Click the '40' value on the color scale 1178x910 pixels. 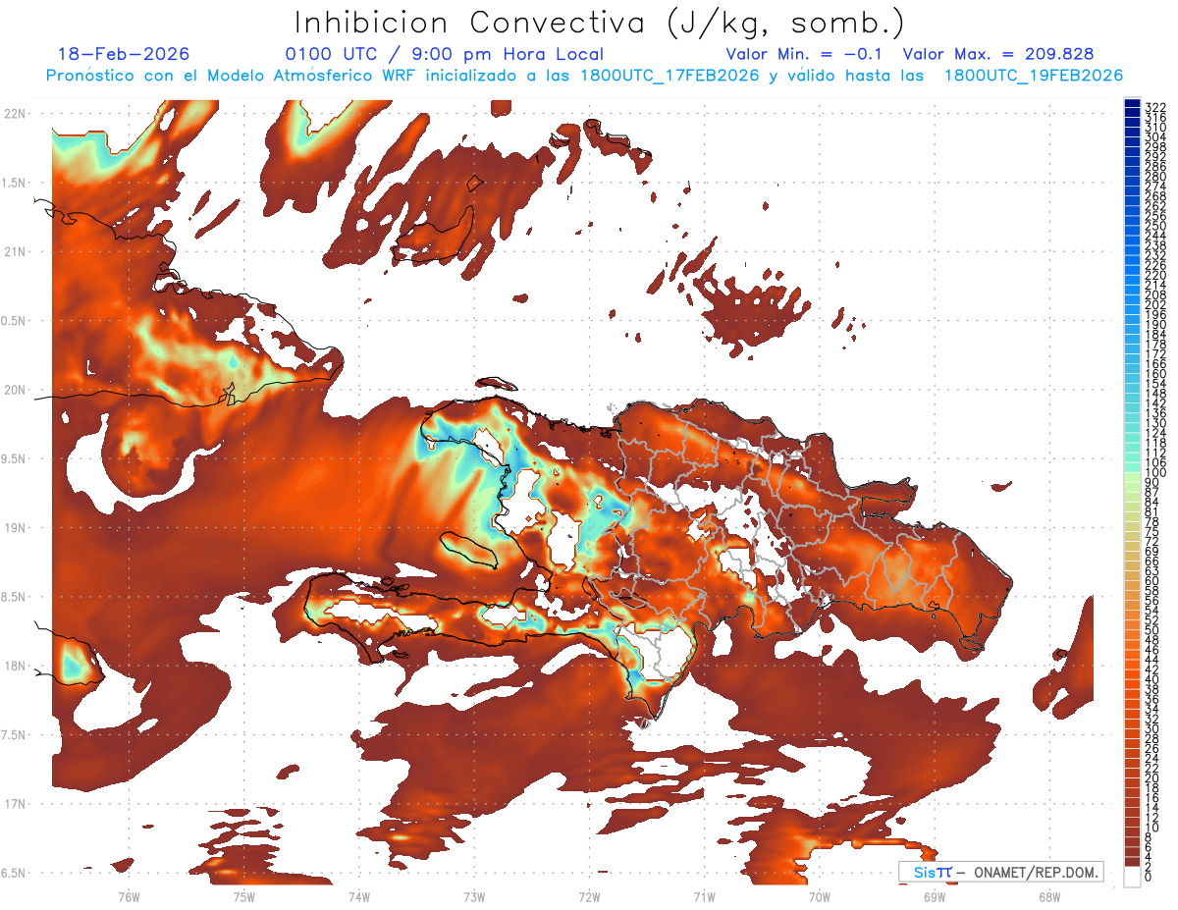pyautogui.click(x=1151, y=679)
